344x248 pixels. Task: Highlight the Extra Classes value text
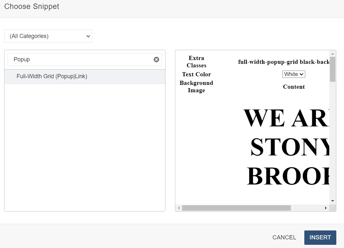tap(284, 62)
